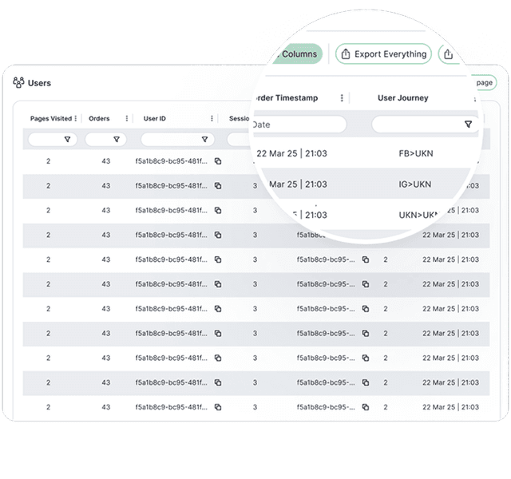
Task: Select the IG>UKN user journey cell
Action: click(x=415, y=184)
